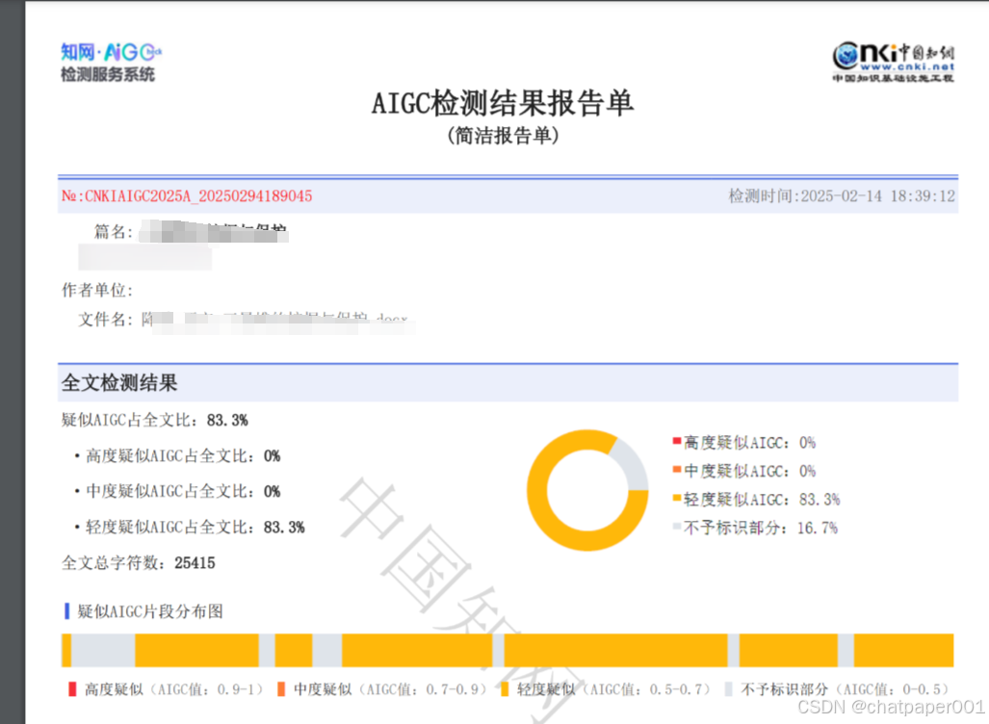The width and height of the screenshot is (989, 724).
Task: Click the donut chart of AIGC proportions
Action: (587, 490)
